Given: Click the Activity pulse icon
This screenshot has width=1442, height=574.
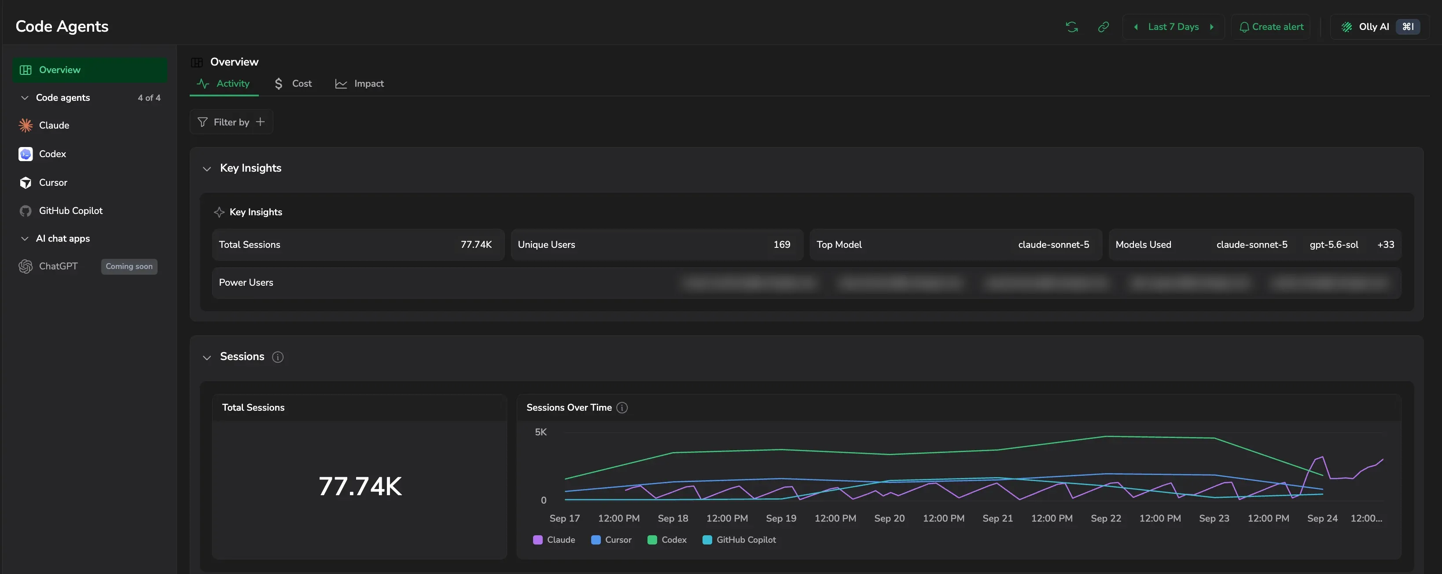Looking at the screenshot, I should tap(203, 84).
